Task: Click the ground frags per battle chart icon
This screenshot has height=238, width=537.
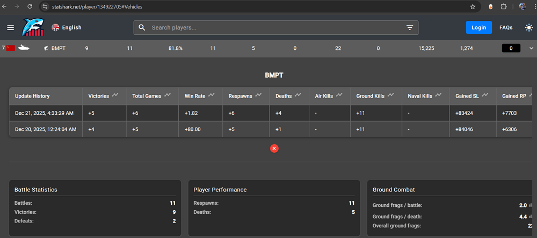Action: [530, 205]
